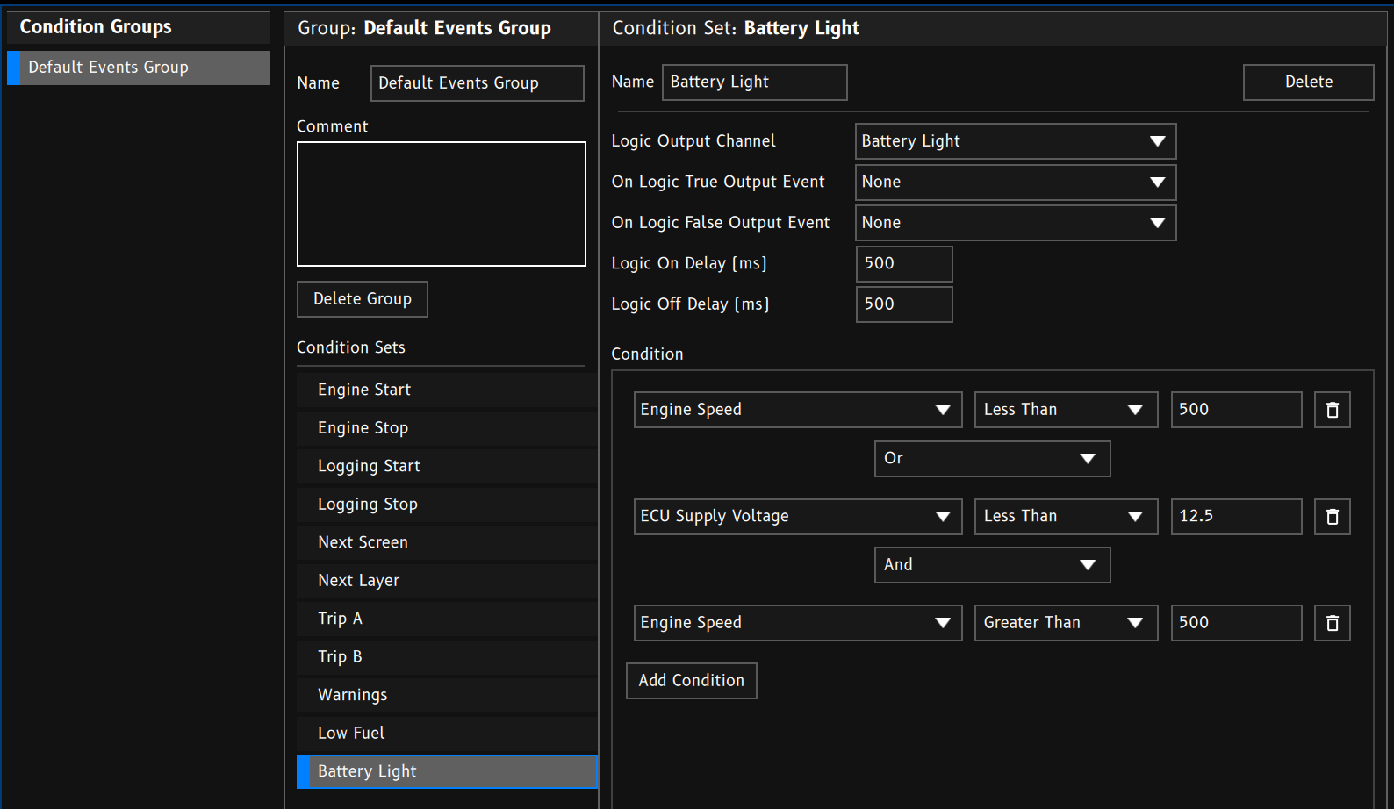This screenshot has width=1394, height=809.
Task: Change the Less Than operator for ECU Supply Voltage
Action: (x=1066, y=517)
